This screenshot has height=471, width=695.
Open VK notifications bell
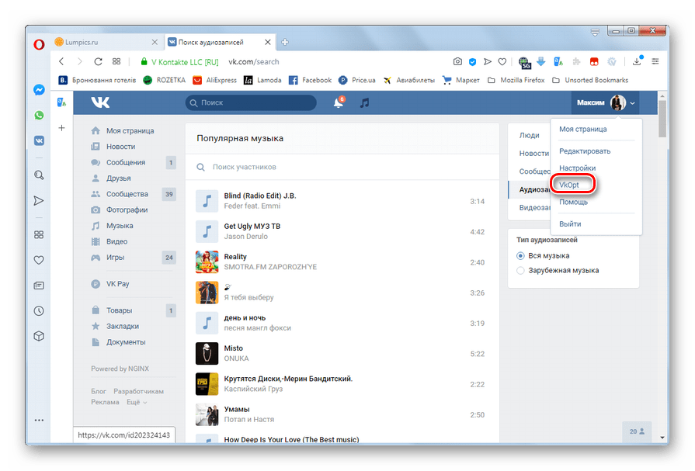[x=339, y=102]
